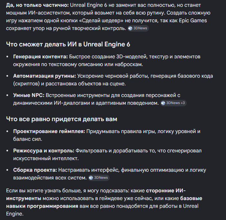Viewport: 226px width, 220px height.
Task: Click the bold "сторонние ИИ-инструменты" phrase
Action: click(166, 191)
